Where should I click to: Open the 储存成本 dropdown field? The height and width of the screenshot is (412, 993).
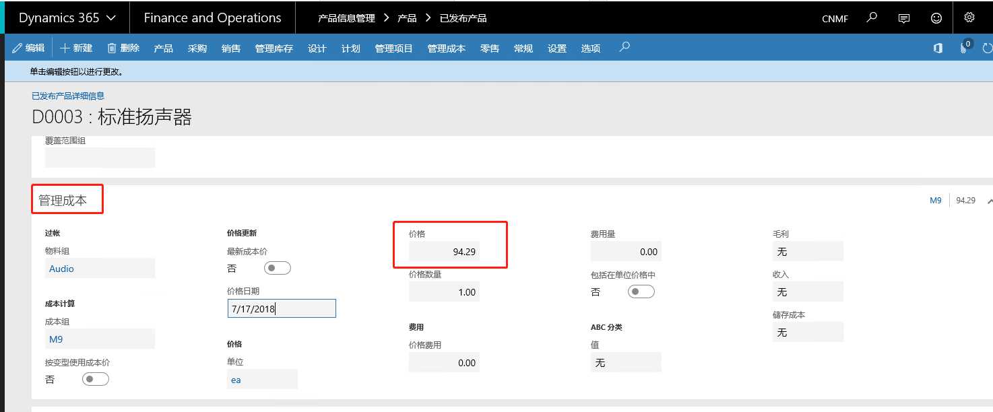click(x=808, y=333)
